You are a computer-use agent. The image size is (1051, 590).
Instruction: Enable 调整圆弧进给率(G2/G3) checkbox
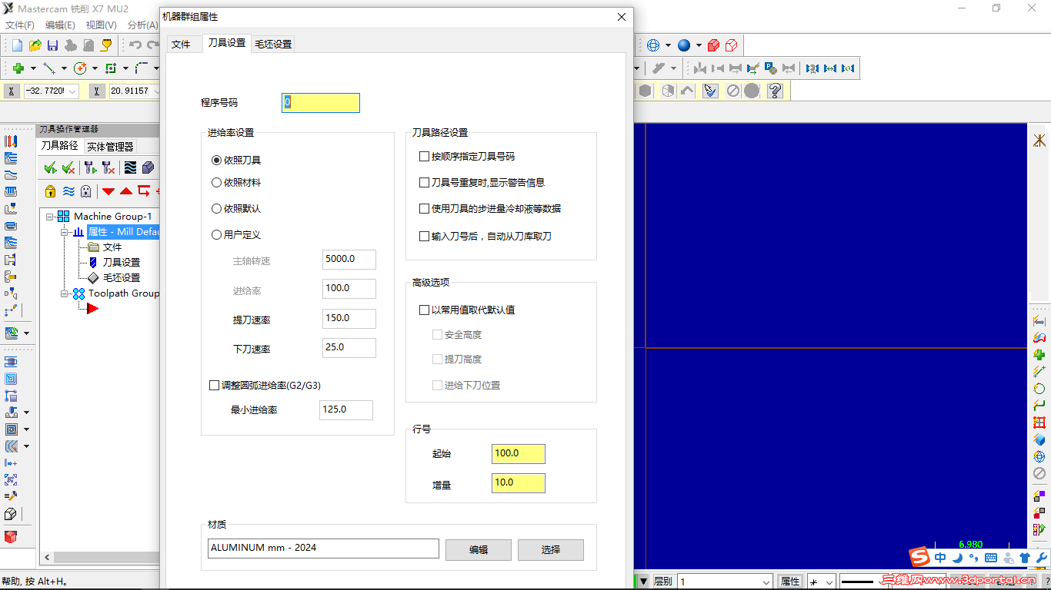point(215,386)
